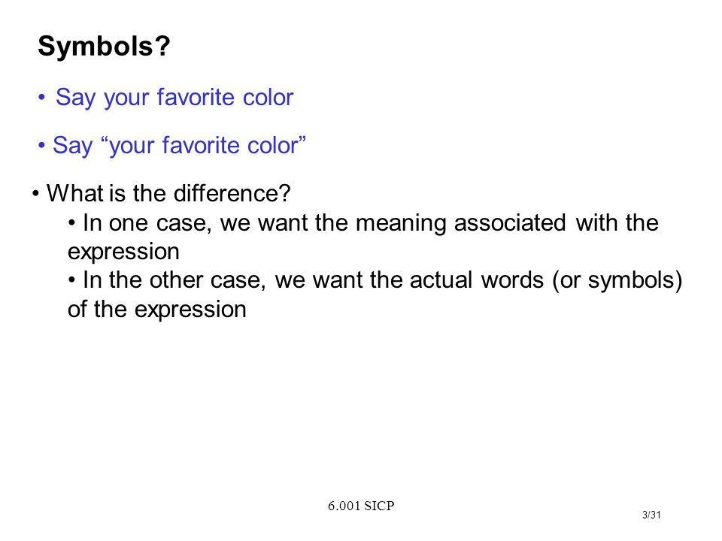The width and height of the screenshot is (722, 541).
Task: Click the blue bullet before unquoted Say line
Action: tap(42, 98)
